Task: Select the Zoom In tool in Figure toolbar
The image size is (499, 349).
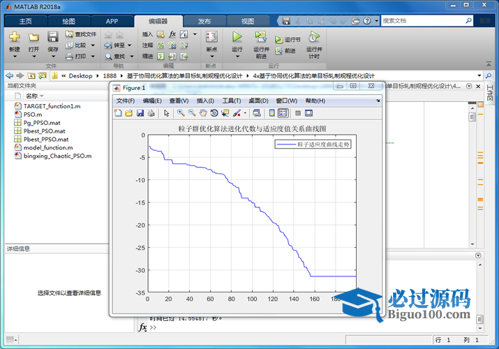Action: 181,112
